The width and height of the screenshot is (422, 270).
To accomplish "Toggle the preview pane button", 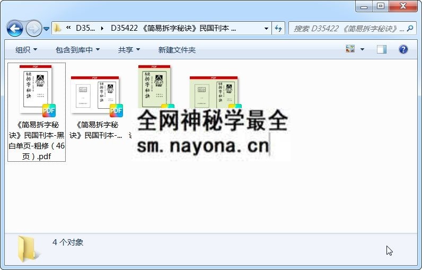I will click(x=381, y=49).
